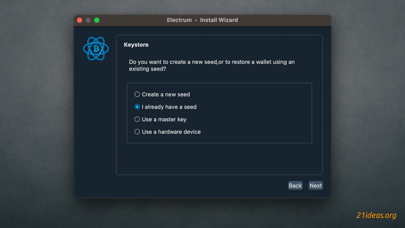405x228 pixels.
Task: Click the Electrum Bitcoin atom logo
Action: coord(96,49)
